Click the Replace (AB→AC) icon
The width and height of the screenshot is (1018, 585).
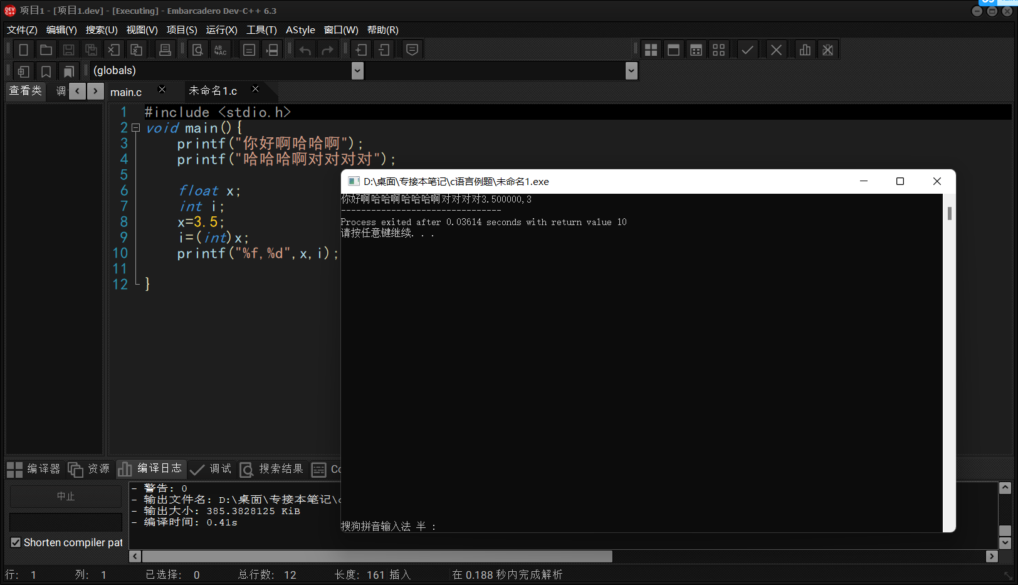click(x=220, y=50)
